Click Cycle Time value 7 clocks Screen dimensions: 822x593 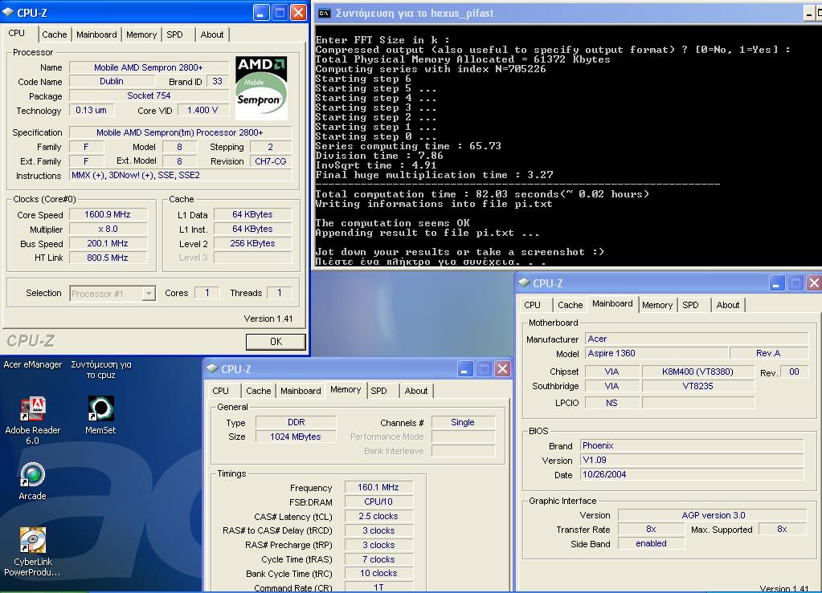[378, 559]
